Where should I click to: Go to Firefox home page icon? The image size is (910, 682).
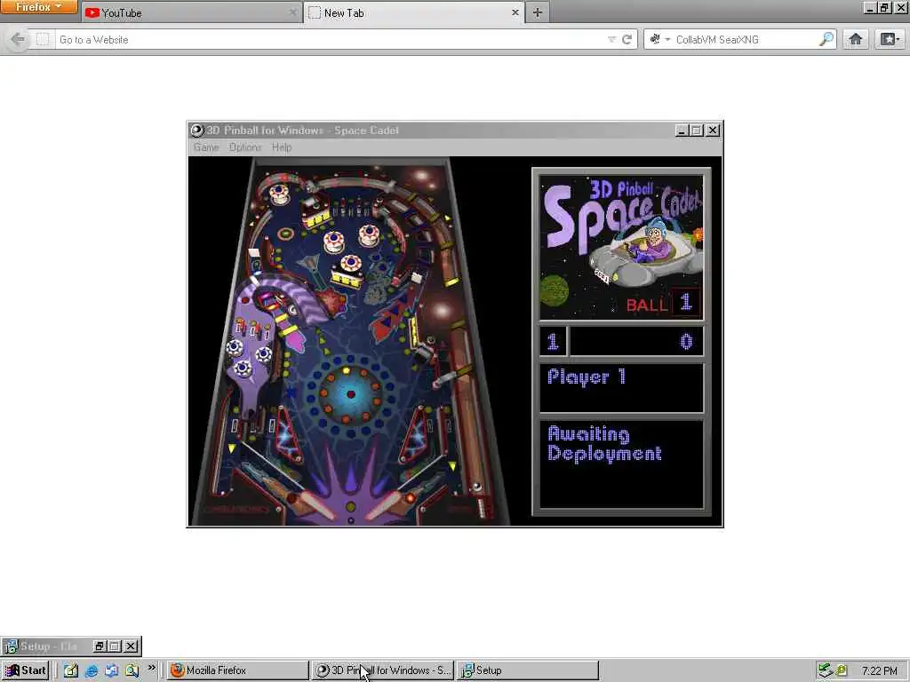tap(856, 39)
